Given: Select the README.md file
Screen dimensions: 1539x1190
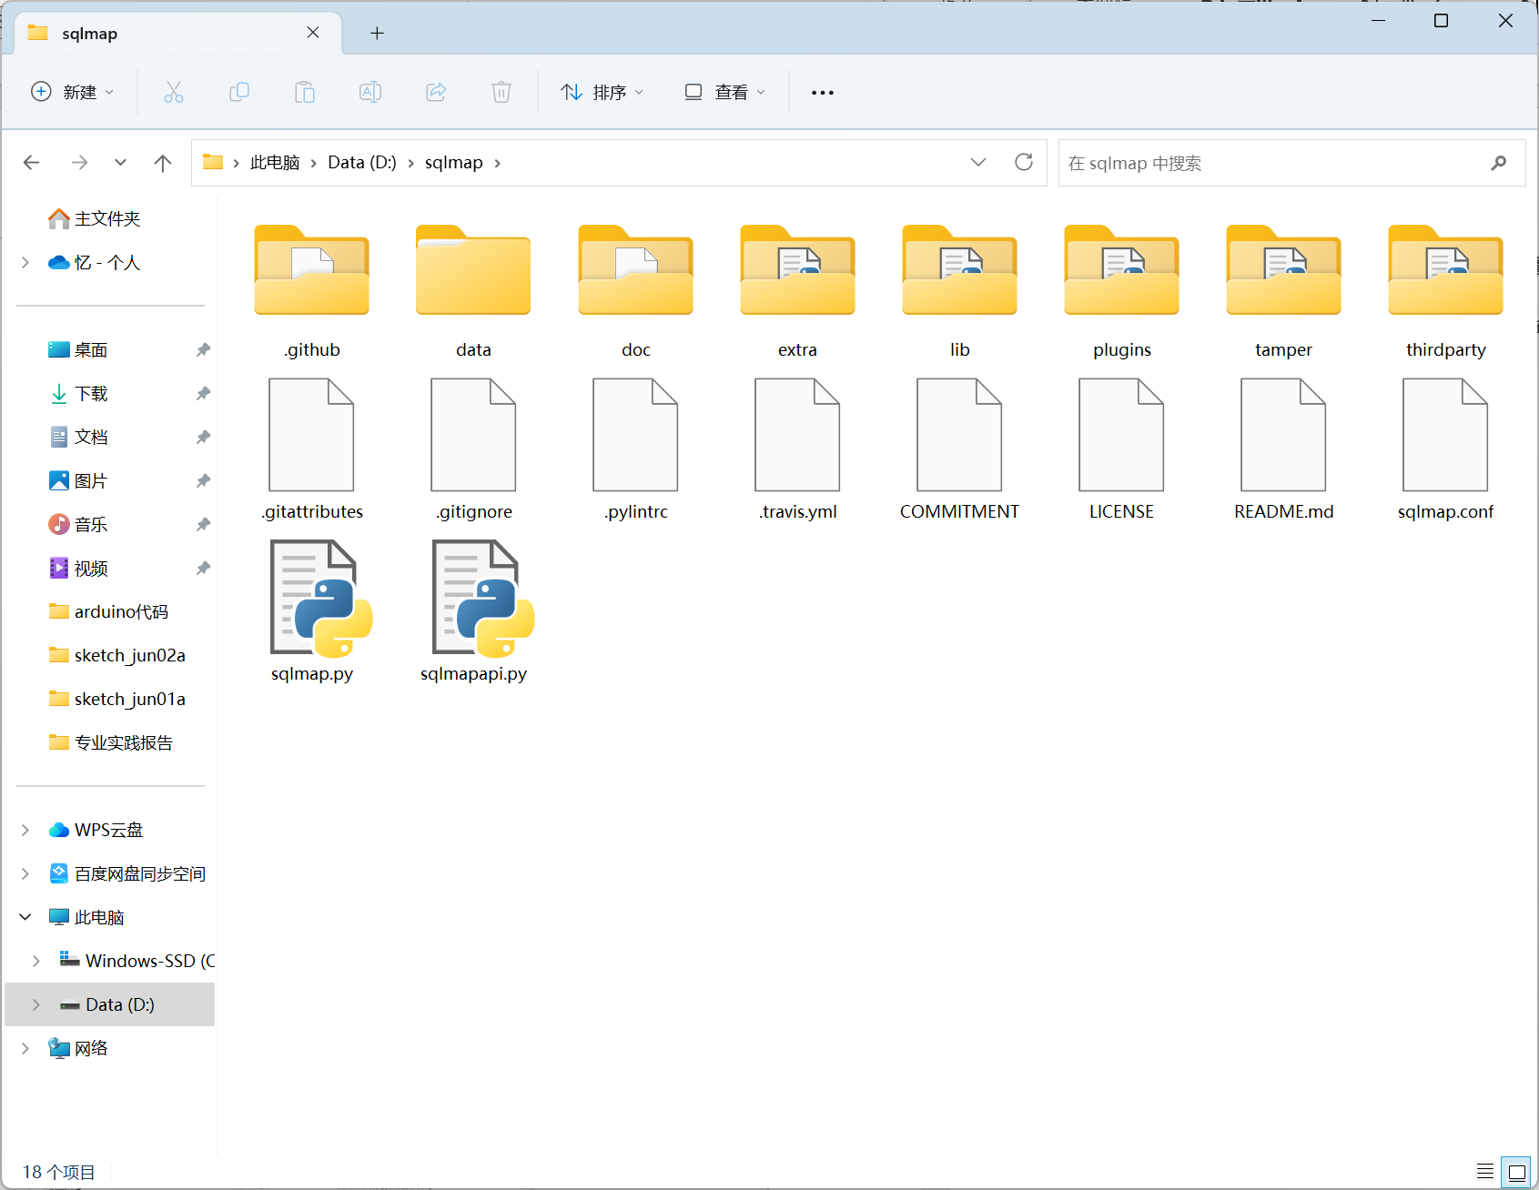Looking at the screenshot, I should click(x=1284, y=449).
